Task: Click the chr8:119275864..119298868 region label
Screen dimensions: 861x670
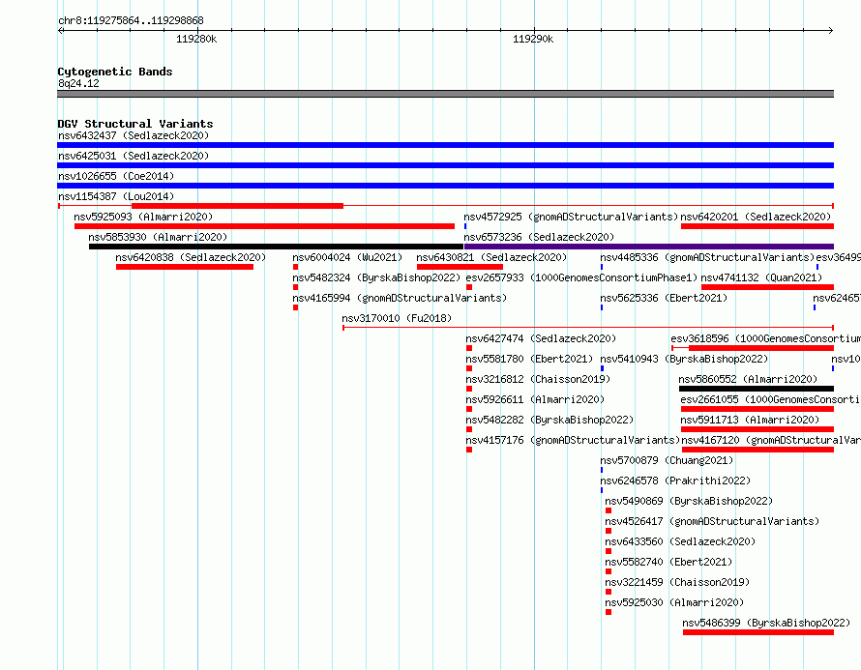Action: [x=131, y=20]
